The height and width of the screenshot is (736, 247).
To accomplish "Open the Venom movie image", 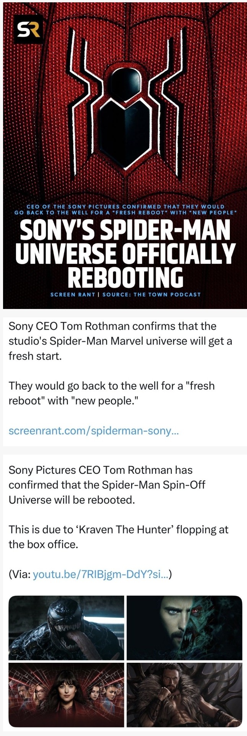I will 67,628.
